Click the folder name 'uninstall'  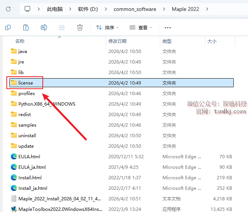tap(27, 135)
